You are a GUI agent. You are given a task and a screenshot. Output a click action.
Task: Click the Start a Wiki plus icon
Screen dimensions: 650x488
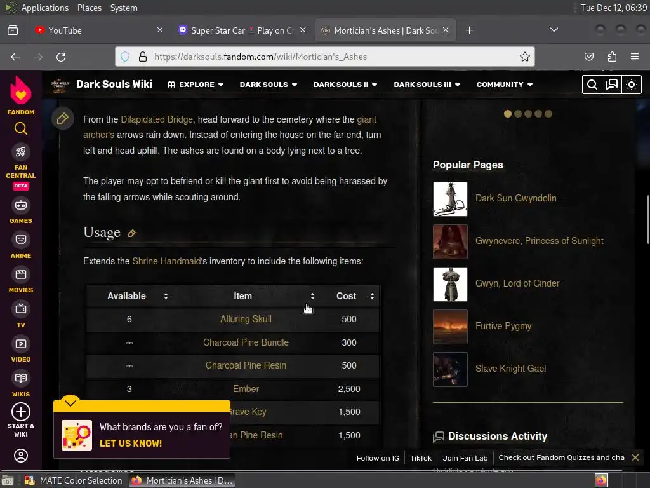tap(21, 412)
